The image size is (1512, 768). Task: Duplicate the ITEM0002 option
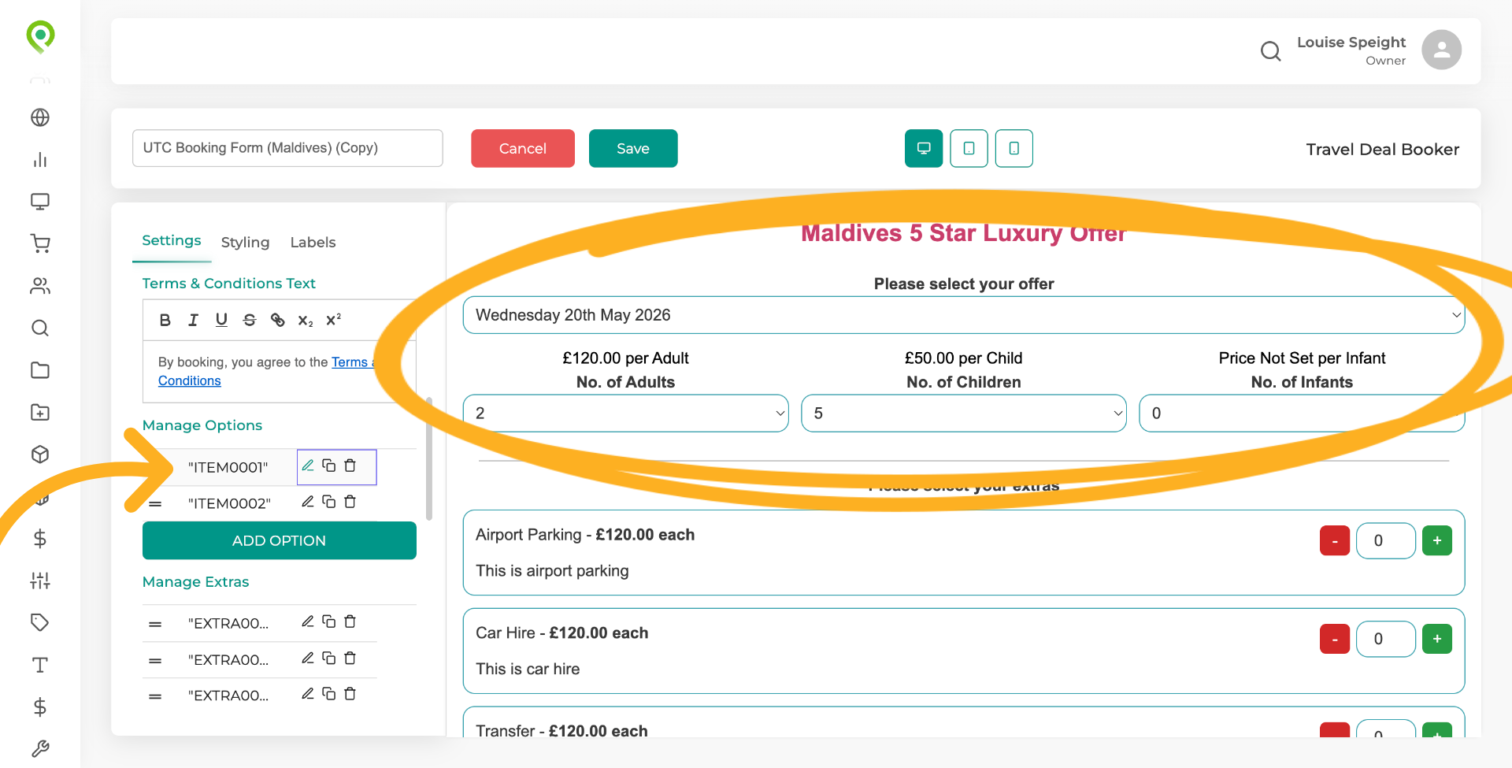328,502
